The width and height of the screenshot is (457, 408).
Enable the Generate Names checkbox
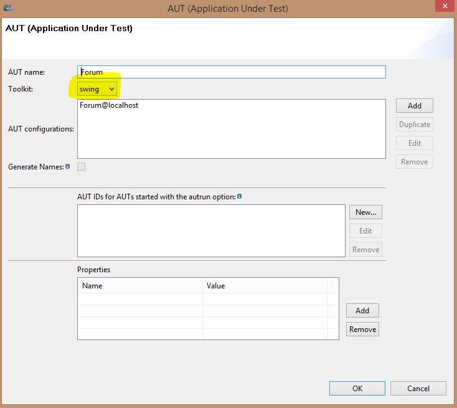click(x=82, y=166)
